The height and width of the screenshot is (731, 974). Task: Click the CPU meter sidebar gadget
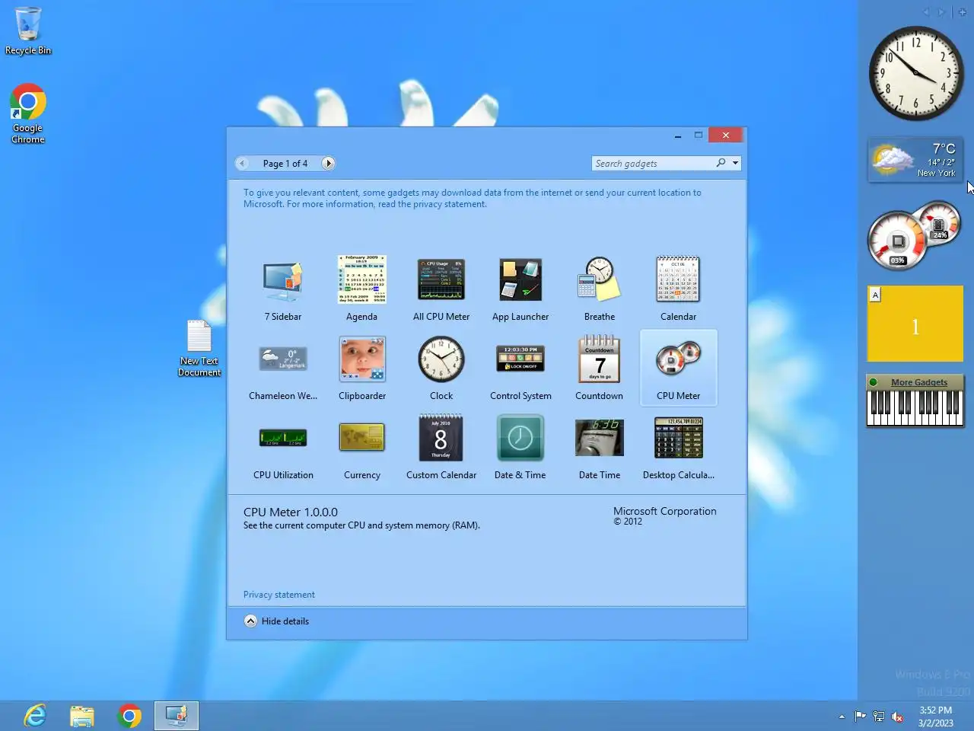(x=915, y=235)
